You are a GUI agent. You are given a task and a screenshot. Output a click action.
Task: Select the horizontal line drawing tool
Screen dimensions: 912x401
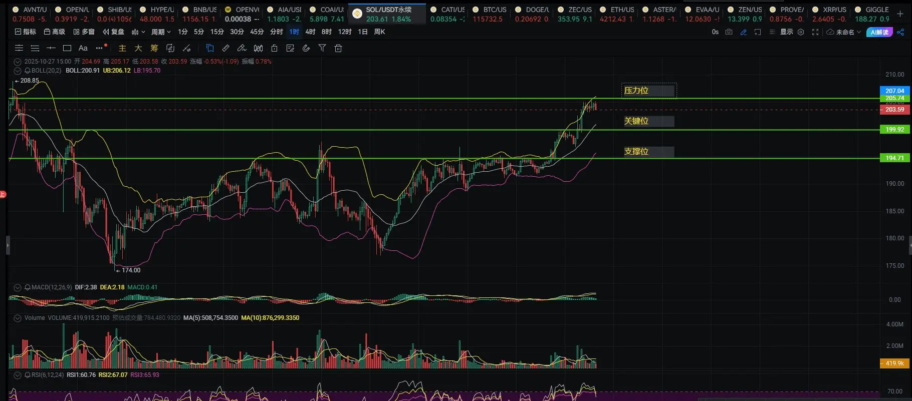(51, 48)
